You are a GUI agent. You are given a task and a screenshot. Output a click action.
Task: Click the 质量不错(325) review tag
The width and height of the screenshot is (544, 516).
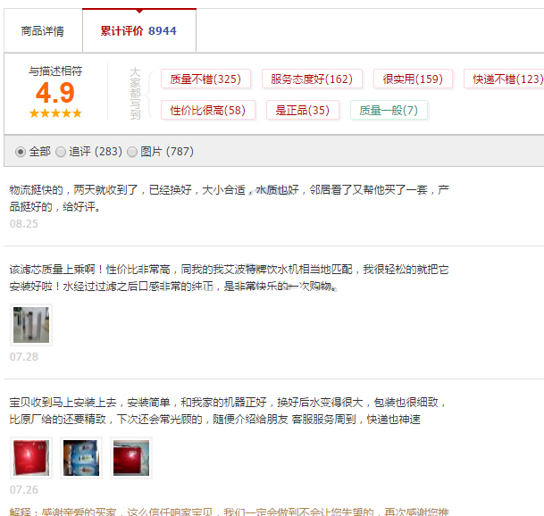(x=205, y=79)
